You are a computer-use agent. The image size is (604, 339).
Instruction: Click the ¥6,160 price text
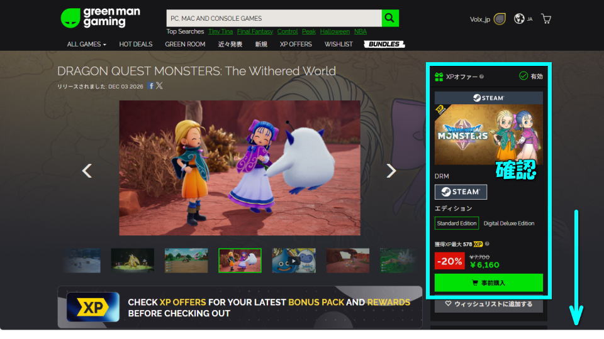click(484, 265)
